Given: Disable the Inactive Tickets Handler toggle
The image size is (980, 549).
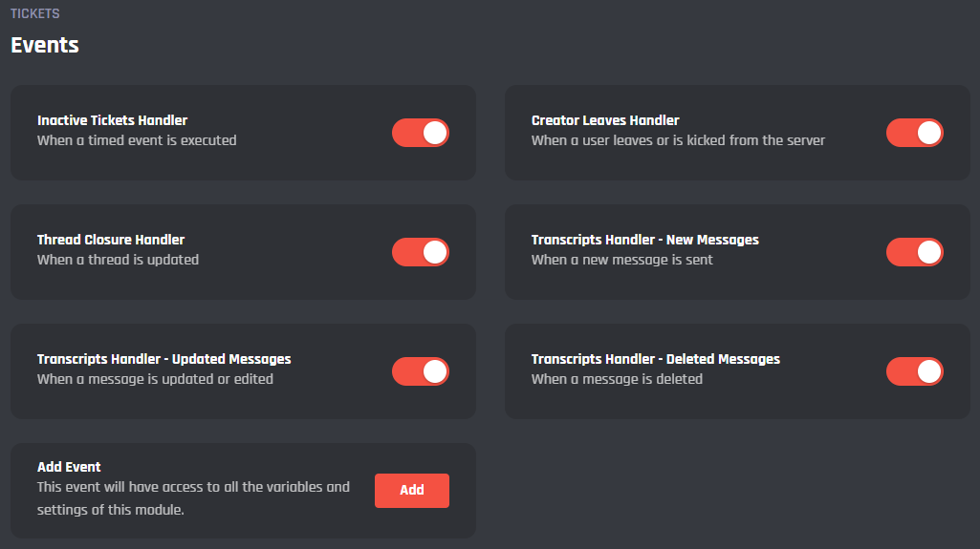Looking at the screenshot, I should click(x=420, y=133).
